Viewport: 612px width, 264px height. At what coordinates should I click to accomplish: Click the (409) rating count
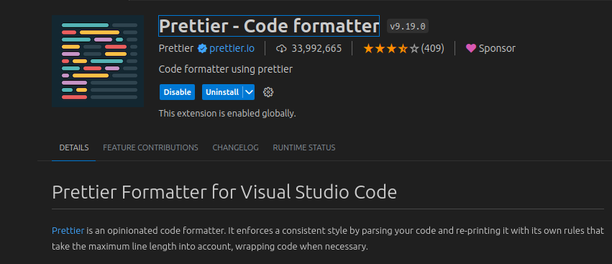(x=432, y=48)
